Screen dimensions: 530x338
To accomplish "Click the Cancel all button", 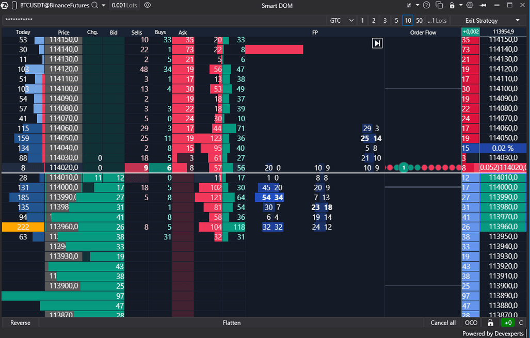I will click(x=443, y=323).
